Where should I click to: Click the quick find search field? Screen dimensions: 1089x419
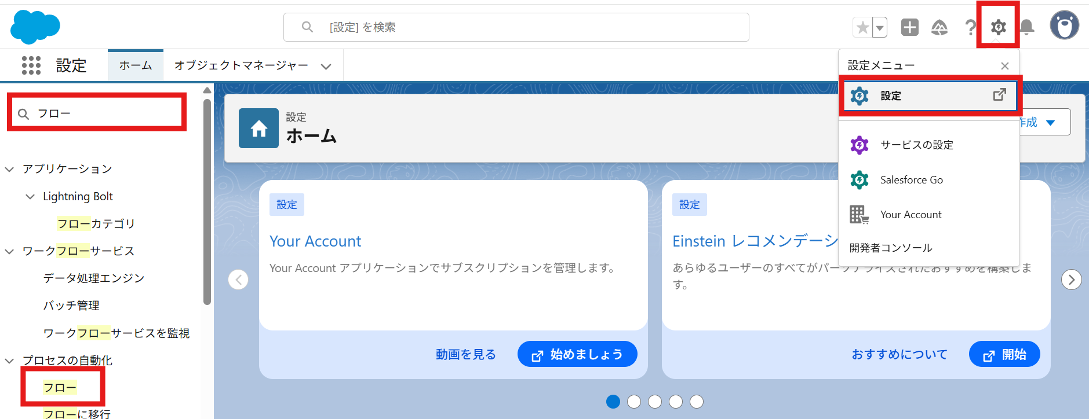point(104,113)
